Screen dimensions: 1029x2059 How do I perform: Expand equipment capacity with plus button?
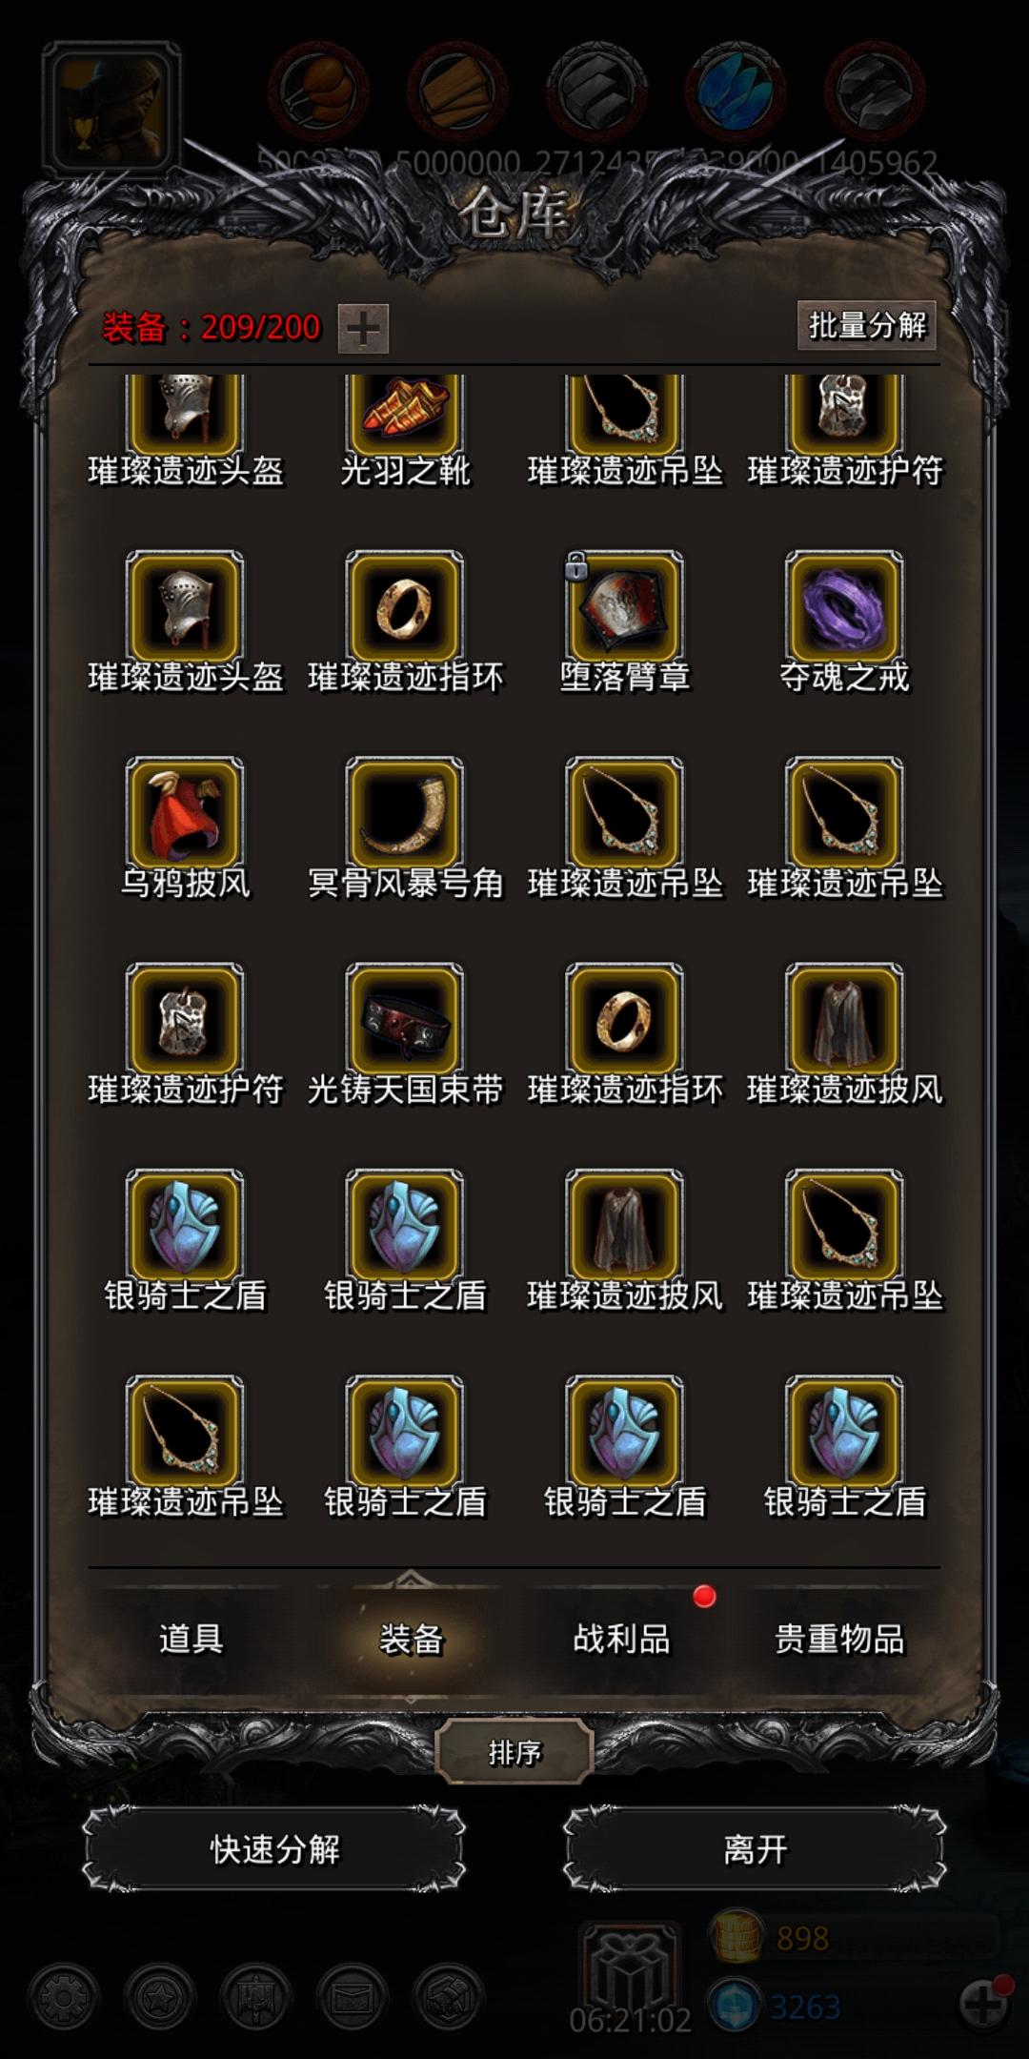363,329
